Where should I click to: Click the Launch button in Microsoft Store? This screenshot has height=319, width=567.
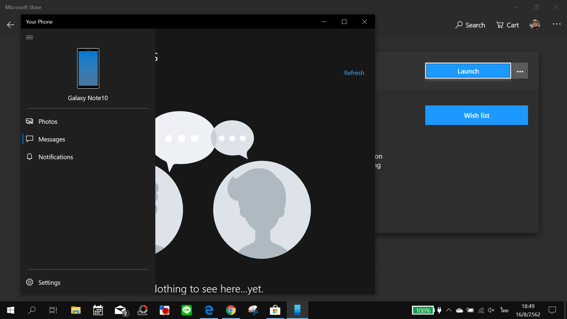[x=468, y=71]
